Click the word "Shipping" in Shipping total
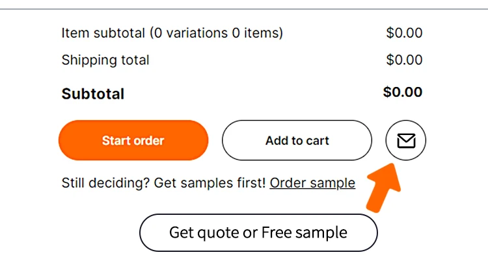488x272 pixels. pos(88,60)
